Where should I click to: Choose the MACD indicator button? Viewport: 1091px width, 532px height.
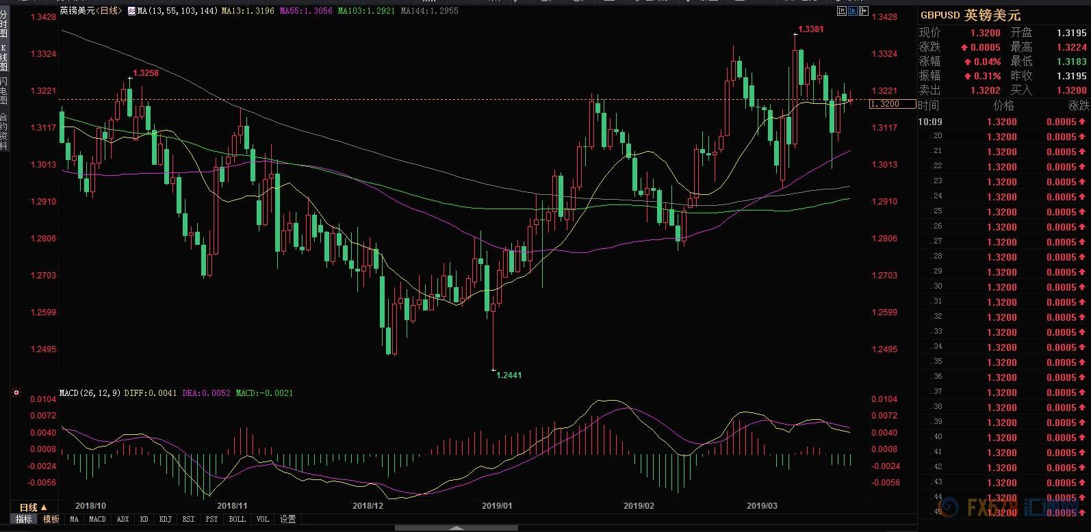(x=97, y=520)
